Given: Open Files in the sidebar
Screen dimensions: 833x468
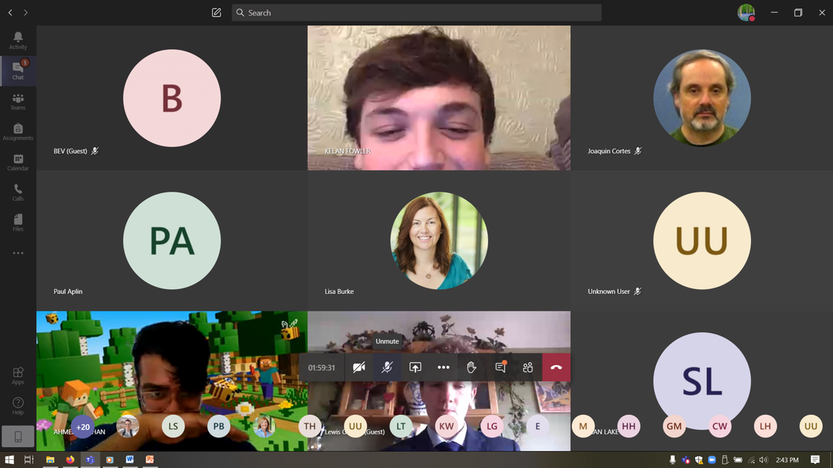Looking at the screenshot, I should click(x=18, y=222).
